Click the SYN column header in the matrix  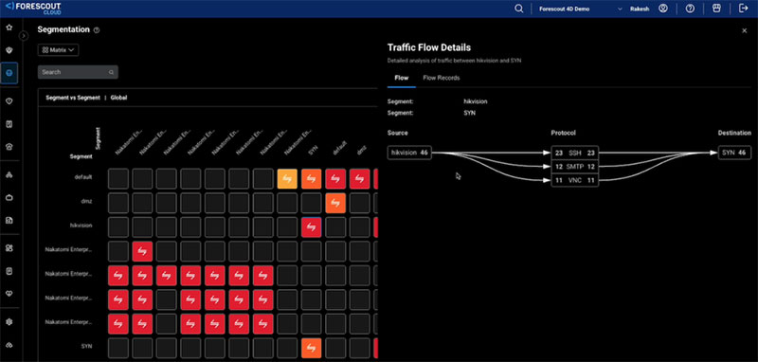tap(313, 151)
